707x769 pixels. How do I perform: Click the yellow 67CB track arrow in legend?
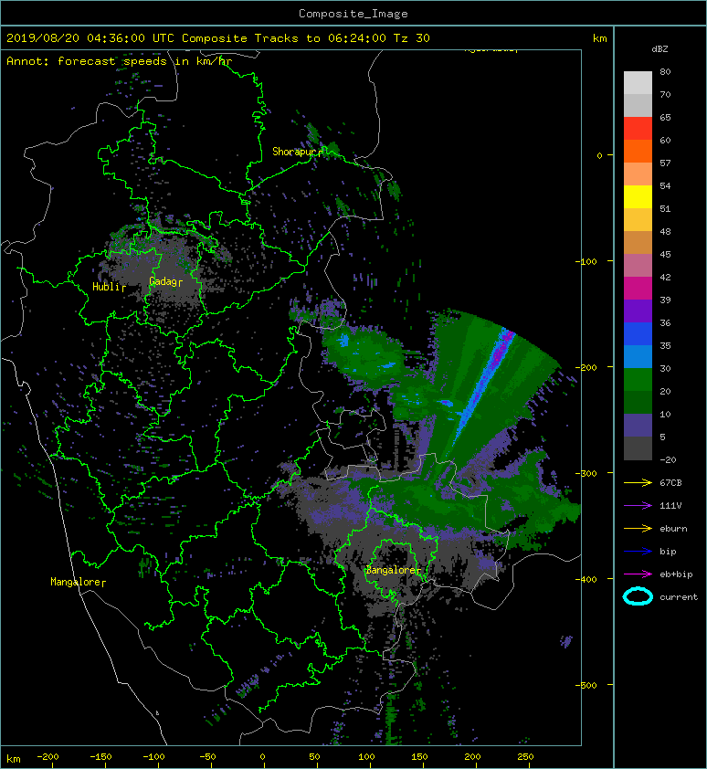click(x=638, y=482)
